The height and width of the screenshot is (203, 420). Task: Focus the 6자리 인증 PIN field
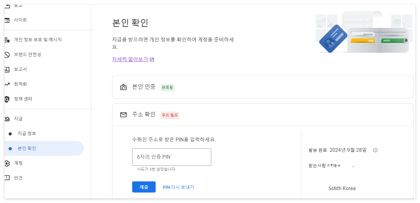click(x=172, y=157)
